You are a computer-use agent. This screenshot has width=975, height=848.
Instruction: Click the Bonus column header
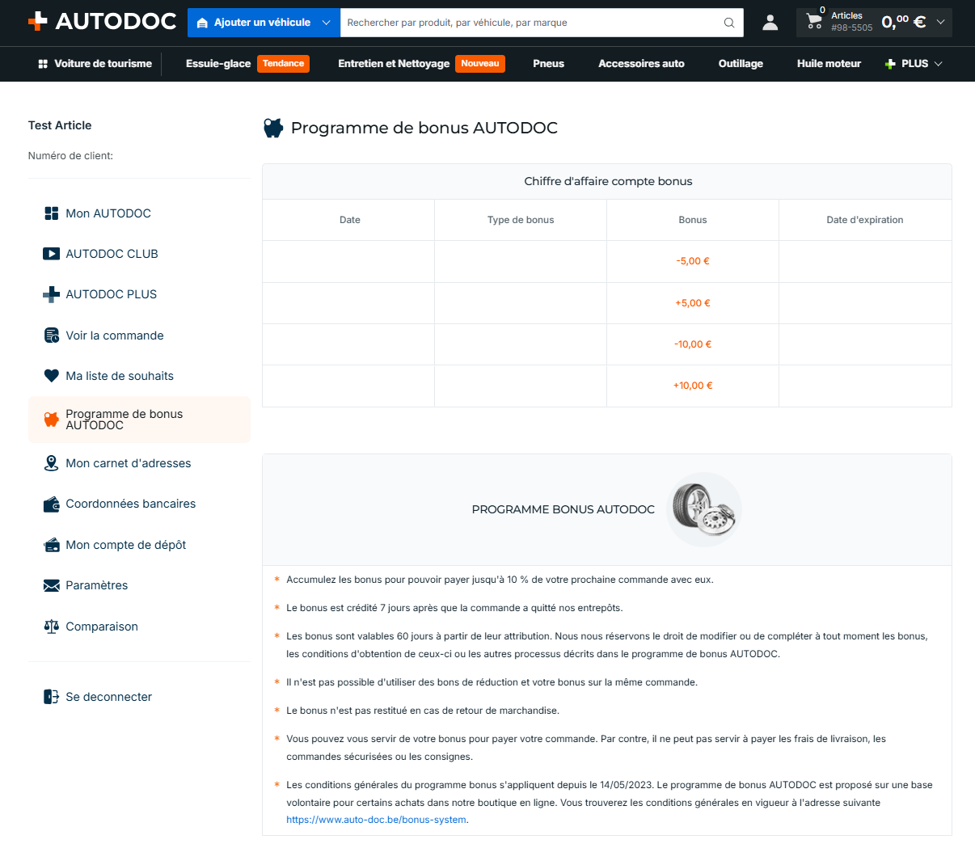(x=693, y=220)
